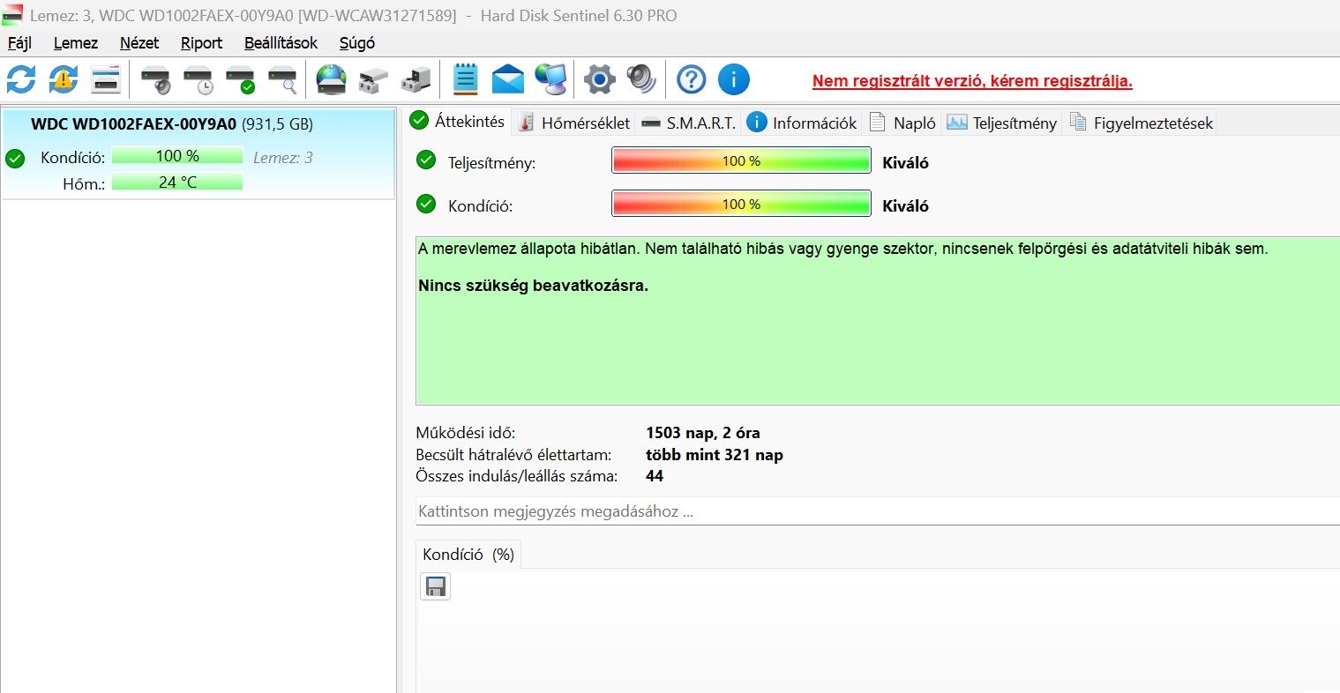Switch to the S.M.A.R.T. tab

click(x=689, y=123)
